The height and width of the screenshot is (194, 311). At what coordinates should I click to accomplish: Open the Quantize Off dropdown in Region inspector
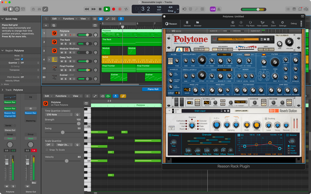pyautogui.click(x=30, y=63)
